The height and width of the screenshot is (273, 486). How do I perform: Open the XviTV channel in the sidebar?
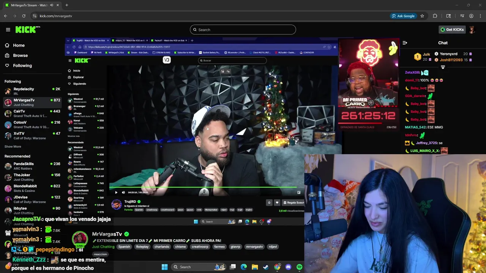[x=32, y=135]
